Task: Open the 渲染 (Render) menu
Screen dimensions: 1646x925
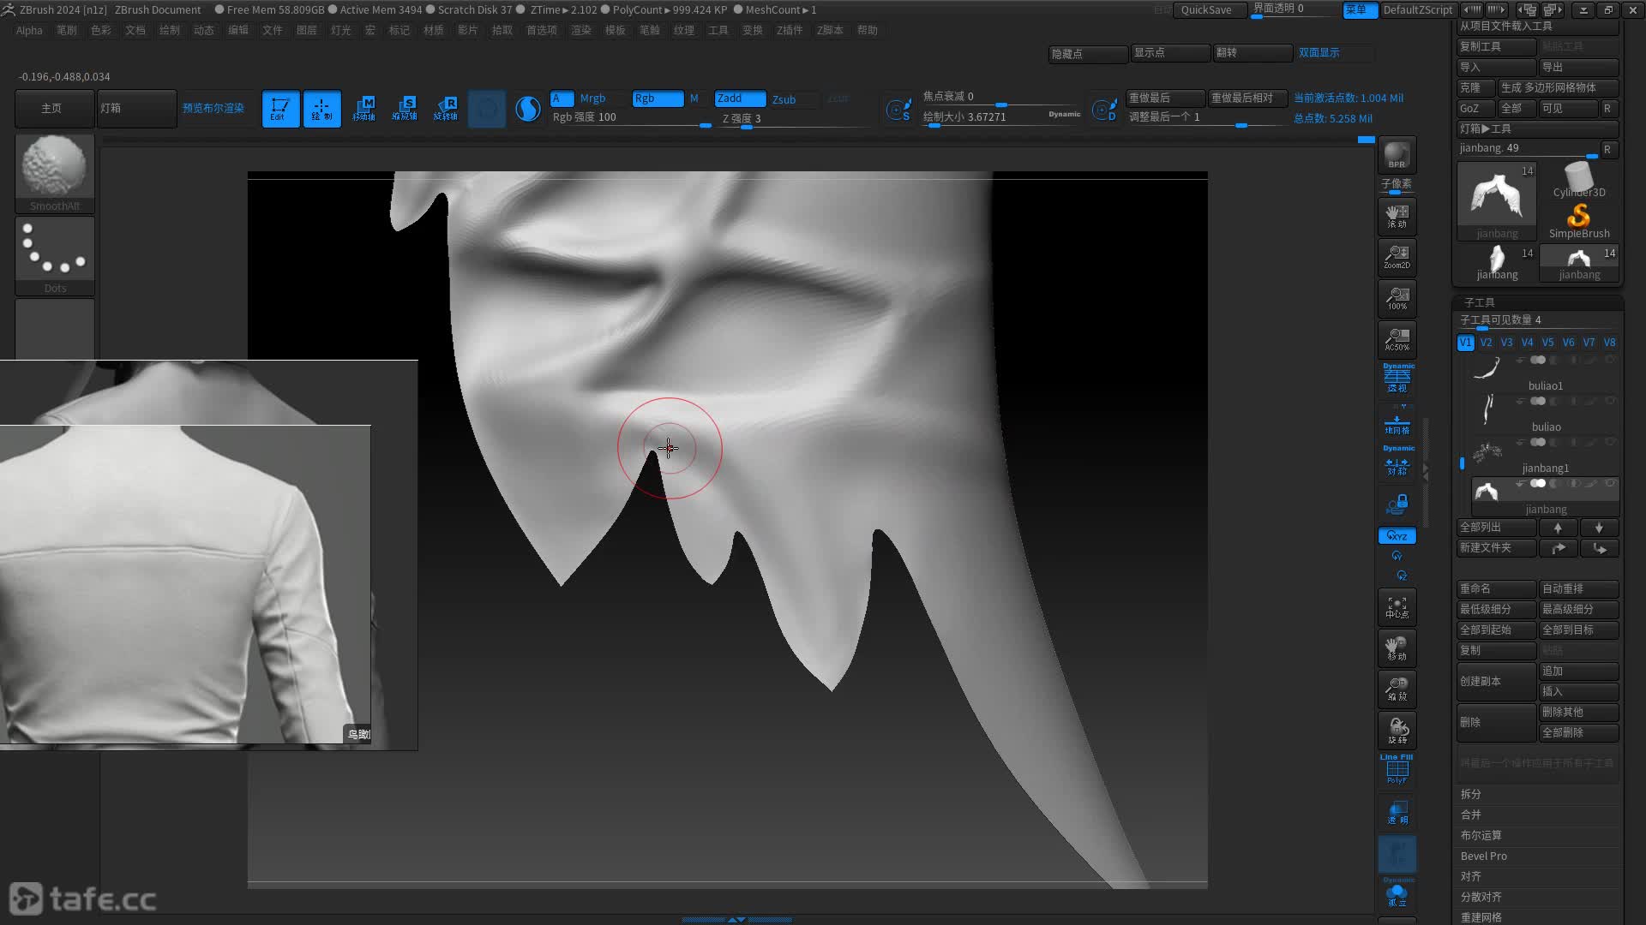Action: point(581,30)
